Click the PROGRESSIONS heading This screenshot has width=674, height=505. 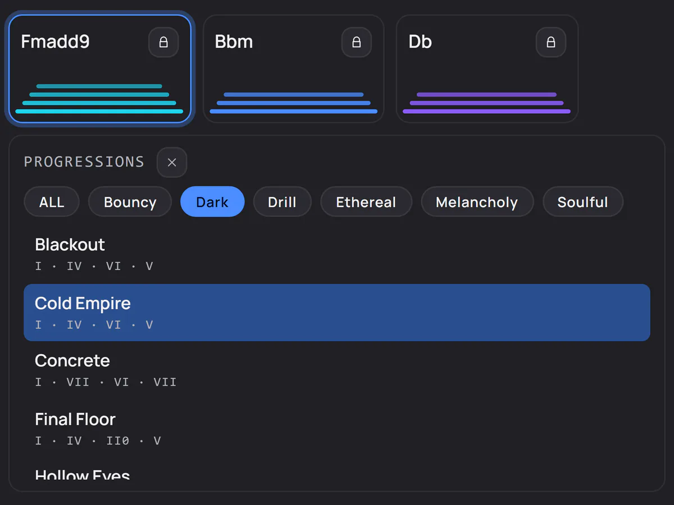pyautogui.click(x=84, y=162)
